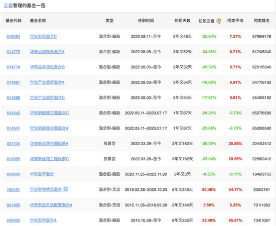This screenshot has width=276, height=226.
Task: Open fund code 014541
Action: click(x=14, y=129)
